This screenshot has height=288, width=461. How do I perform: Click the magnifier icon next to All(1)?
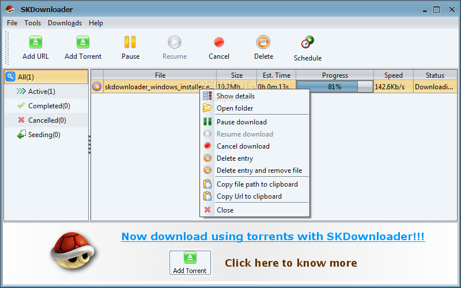[10, 77]
